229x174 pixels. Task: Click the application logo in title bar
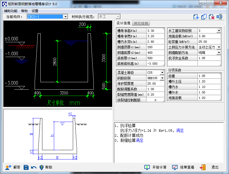[x=4, y=4]
